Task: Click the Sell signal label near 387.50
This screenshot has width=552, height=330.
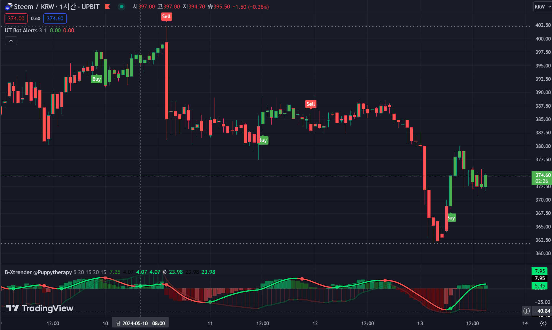Action: point(310,104)
